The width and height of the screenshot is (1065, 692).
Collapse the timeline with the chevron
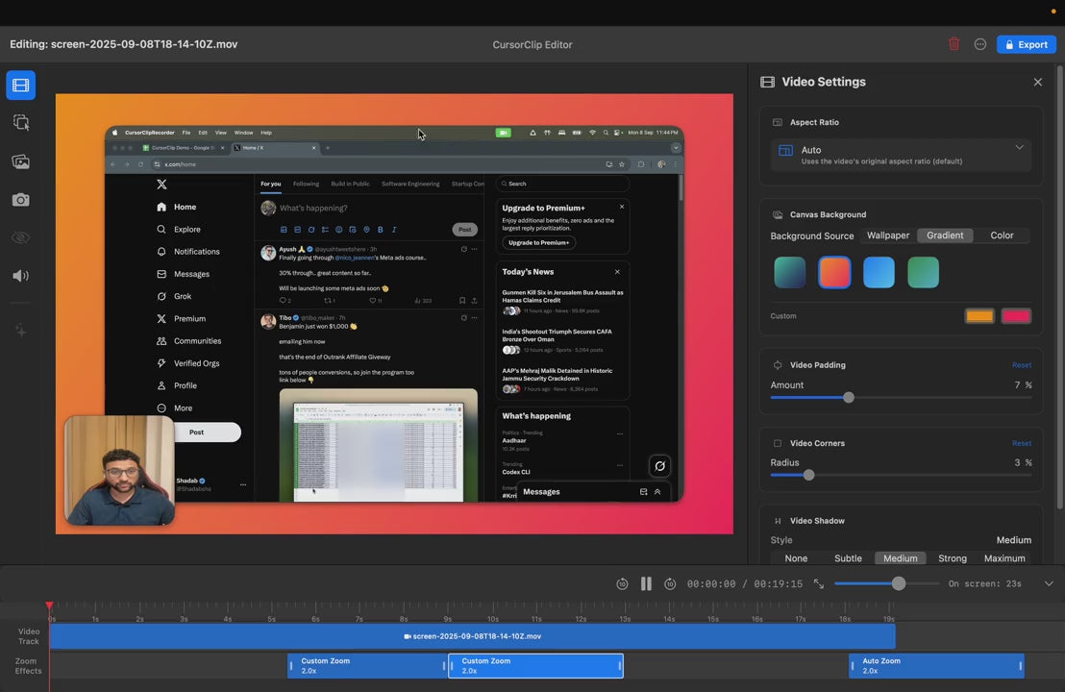coord(1048,583)
